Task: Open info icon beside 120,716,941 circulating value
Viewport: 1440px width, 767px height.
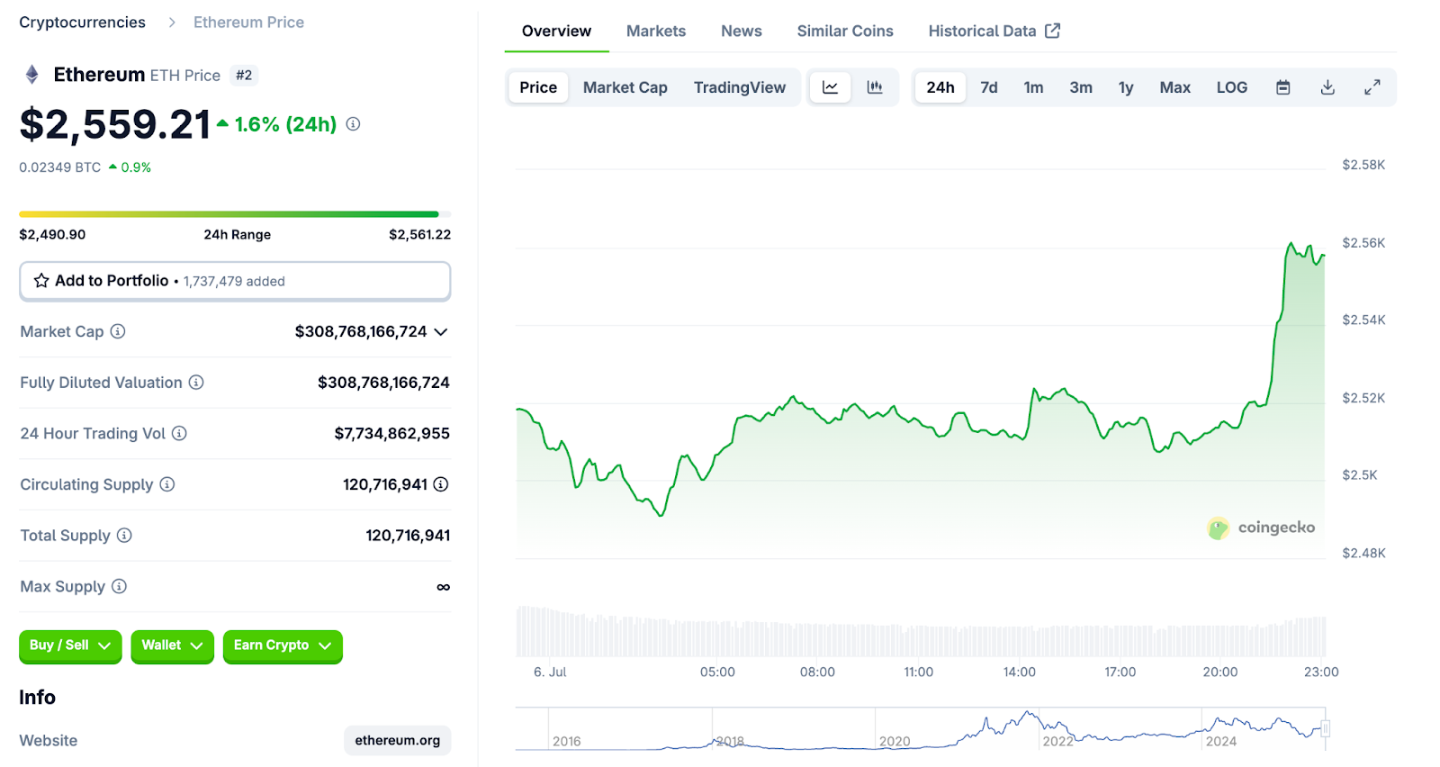Action: click(441, 484)
